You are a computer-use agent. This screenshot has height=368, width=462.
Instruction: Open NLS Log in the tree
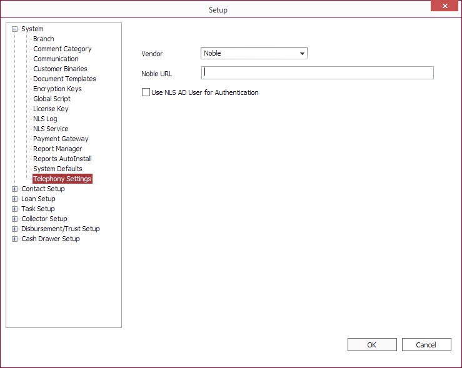(45, 119)
